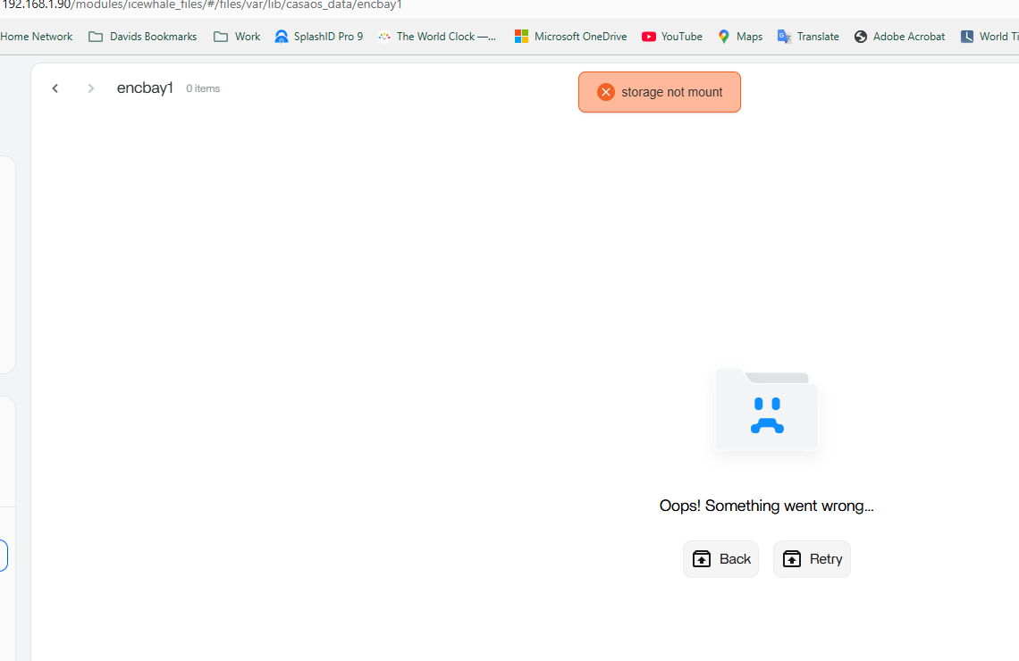Open the Maps bookmark
This screenshot has height=661, width=1019.
[x=739, y=37]
